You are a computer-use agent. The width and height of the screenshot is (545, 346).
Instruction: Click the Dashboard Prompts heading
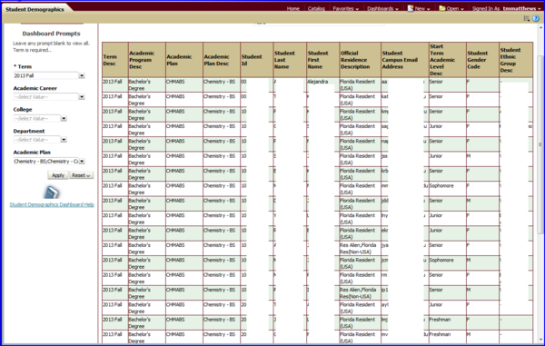tap(52, 34)
